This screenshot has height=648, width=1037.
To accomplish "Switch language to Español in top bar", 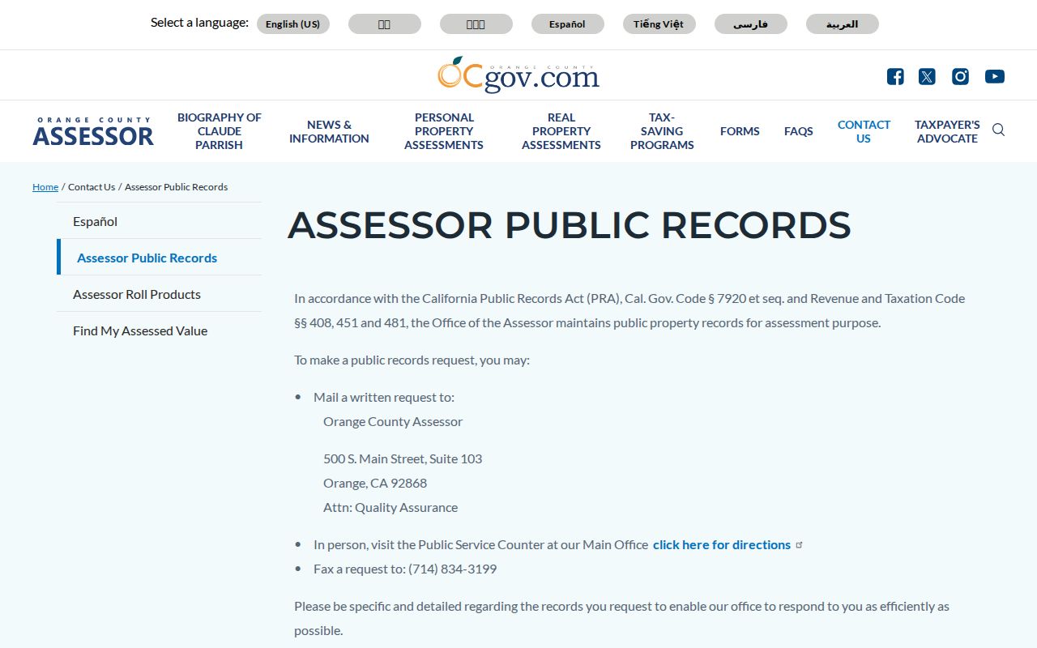I will pos(567,24).
